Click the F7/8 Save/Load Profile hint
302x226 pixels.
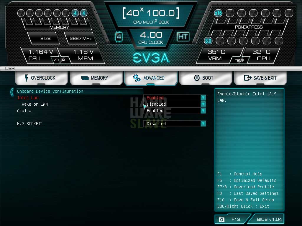coord(246,187)
